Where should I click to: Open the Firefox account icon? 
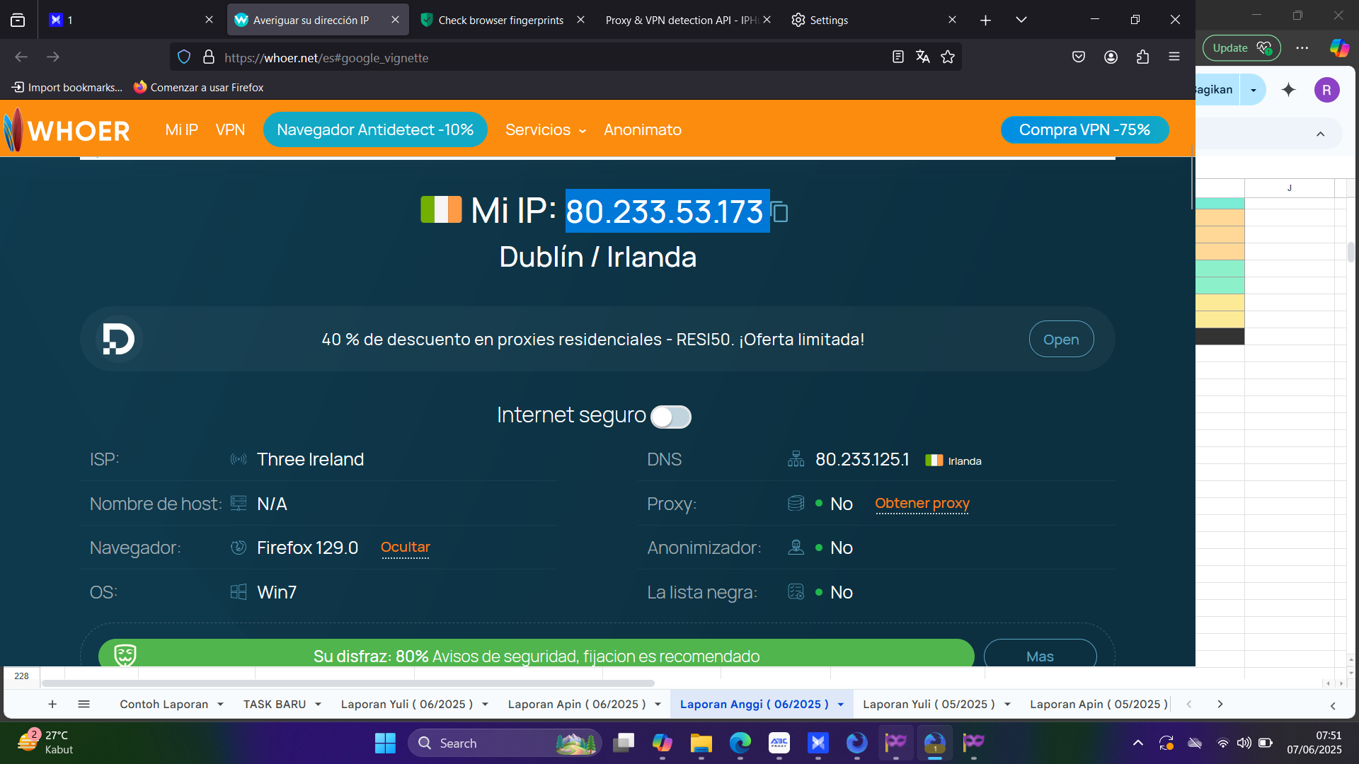1111,57
